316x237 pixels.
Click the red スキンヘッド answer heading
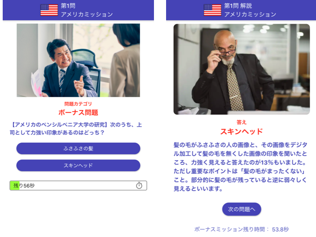tap(241, 131)
